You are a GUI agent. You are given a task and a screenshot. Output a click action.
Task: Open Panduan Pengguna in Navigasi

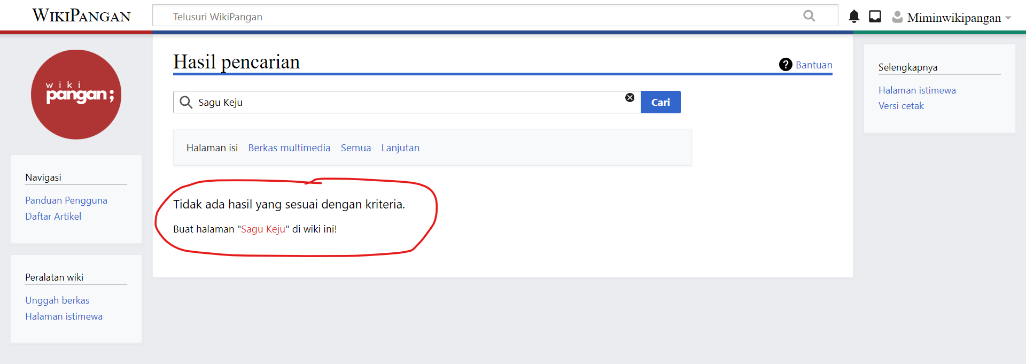66,200
